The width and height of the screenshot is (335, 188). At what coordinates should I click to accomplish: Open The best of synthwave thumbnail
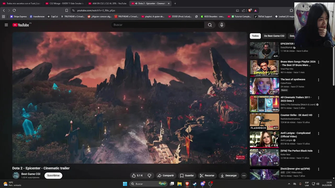[x=264, y=86]
